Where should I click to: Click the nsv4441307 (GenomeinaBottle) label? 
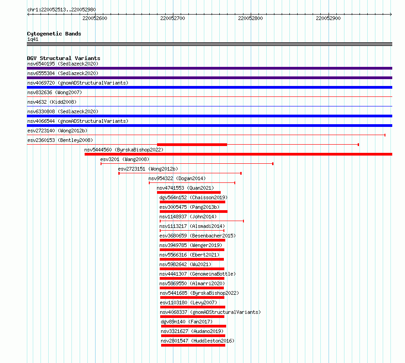[197, 274]
